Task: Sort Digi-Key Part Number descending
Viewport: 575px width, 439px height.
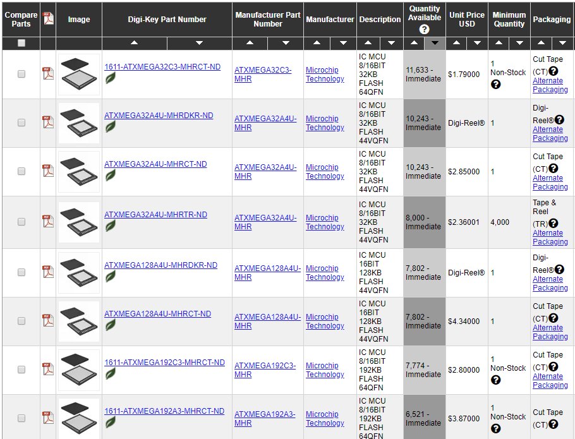Action: point(200,43)
